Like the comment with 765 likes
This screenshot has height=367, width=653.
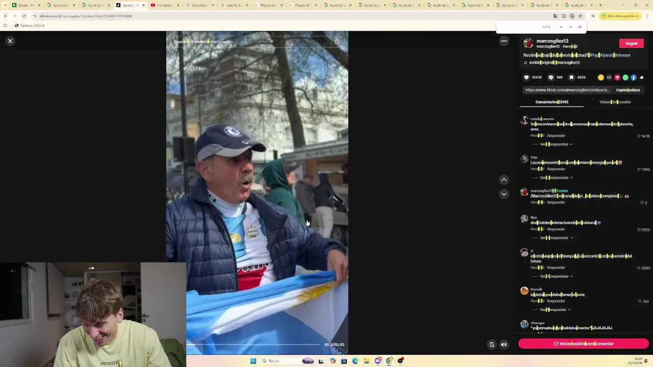coord(640,302)
